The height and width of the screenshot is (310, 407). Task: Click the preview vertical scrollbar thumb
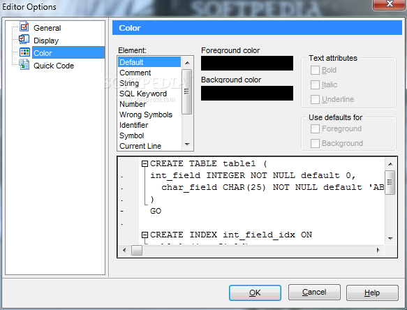pos(390,182)
